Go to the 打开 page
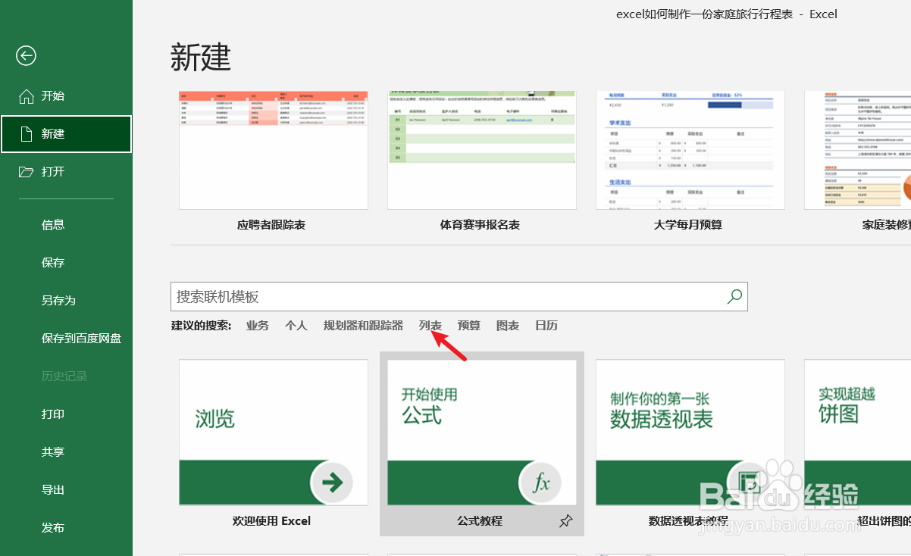This screenshot has width=911, height=556. point(66,172)
